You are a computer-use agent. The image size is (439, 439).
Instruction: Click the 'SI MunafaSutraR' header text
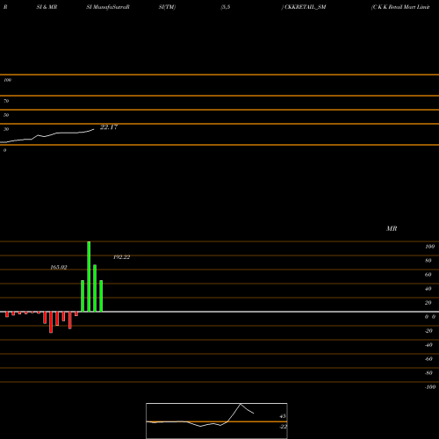[108, 7]
